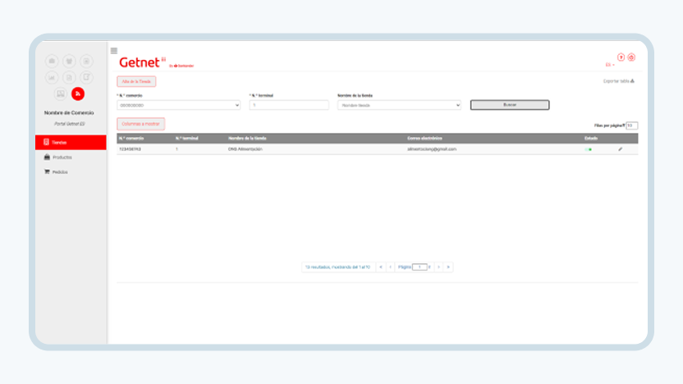Open the people group circular sidebar icon
Image resolution: width=683 pixels, height=384 pixels.
point(69,61)
